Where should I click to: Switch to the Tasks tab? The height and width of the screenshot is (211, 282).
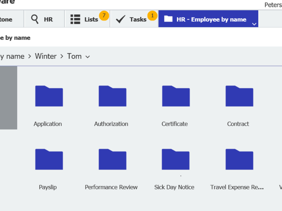[134, 19]
